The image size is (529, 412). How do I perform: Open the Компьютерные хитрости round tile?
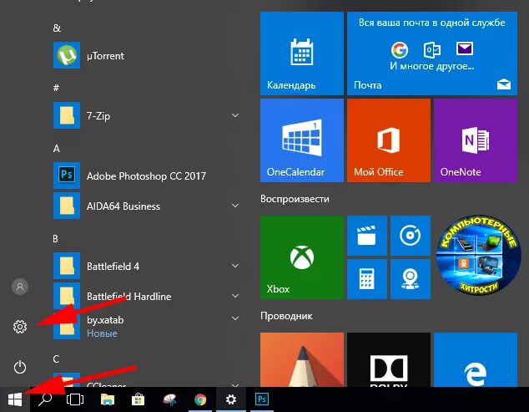click(x=478, y=255)
